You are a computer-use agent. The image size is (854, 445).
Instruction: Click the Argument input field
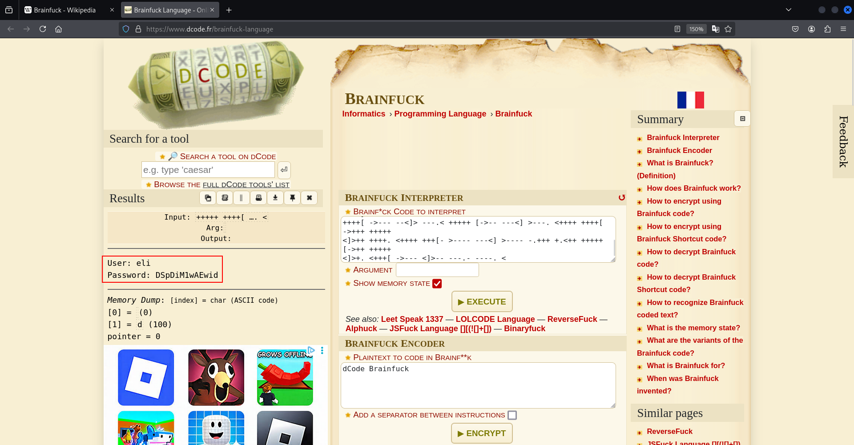click(437, 270)
